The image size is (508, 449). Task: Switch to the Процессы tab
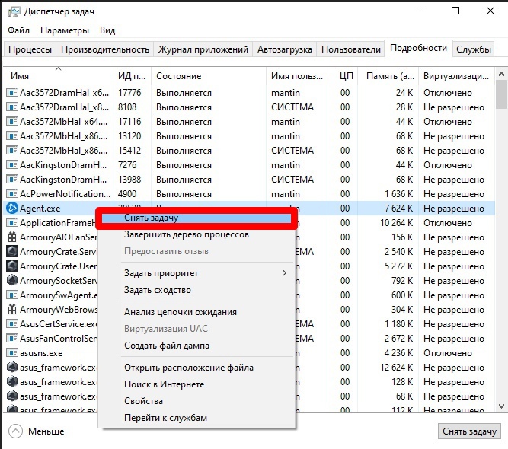coord(30,49)
